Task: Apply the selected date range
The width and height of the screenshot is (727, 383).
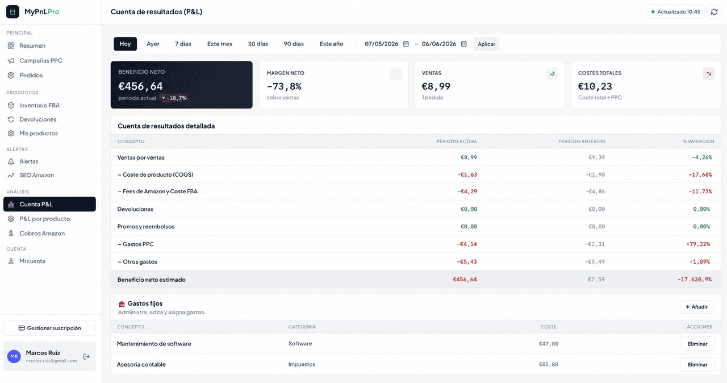Action: click(487, 44)
